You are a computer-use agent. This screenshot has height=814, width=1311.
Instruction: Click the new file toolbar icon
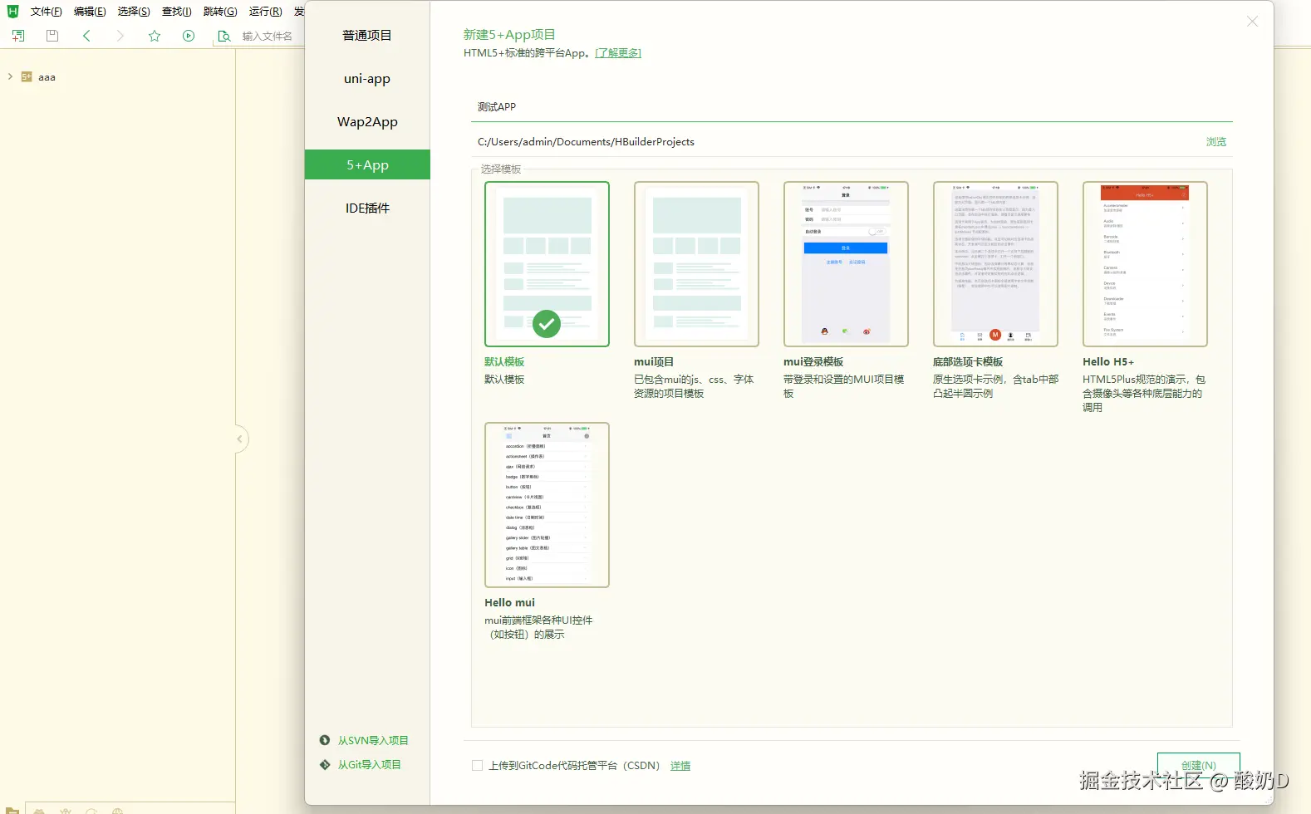[18, 36]
